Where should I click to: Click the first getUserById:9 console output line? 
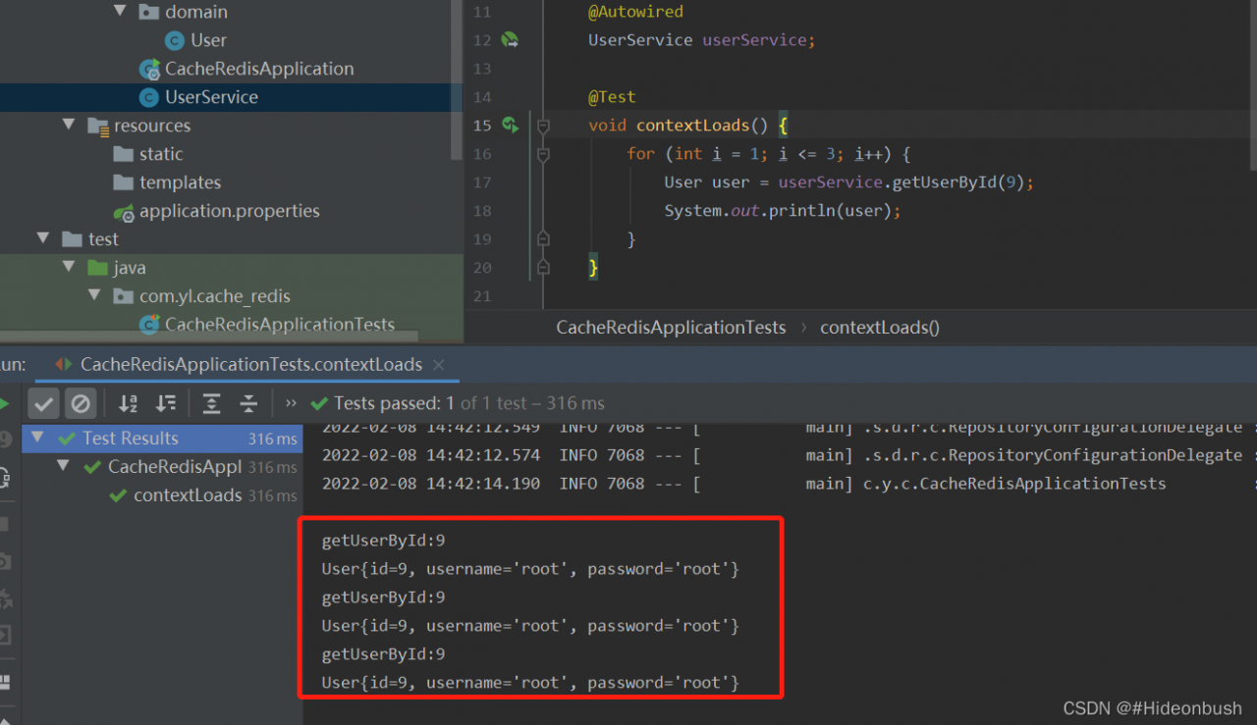click(x=383, y=541)
